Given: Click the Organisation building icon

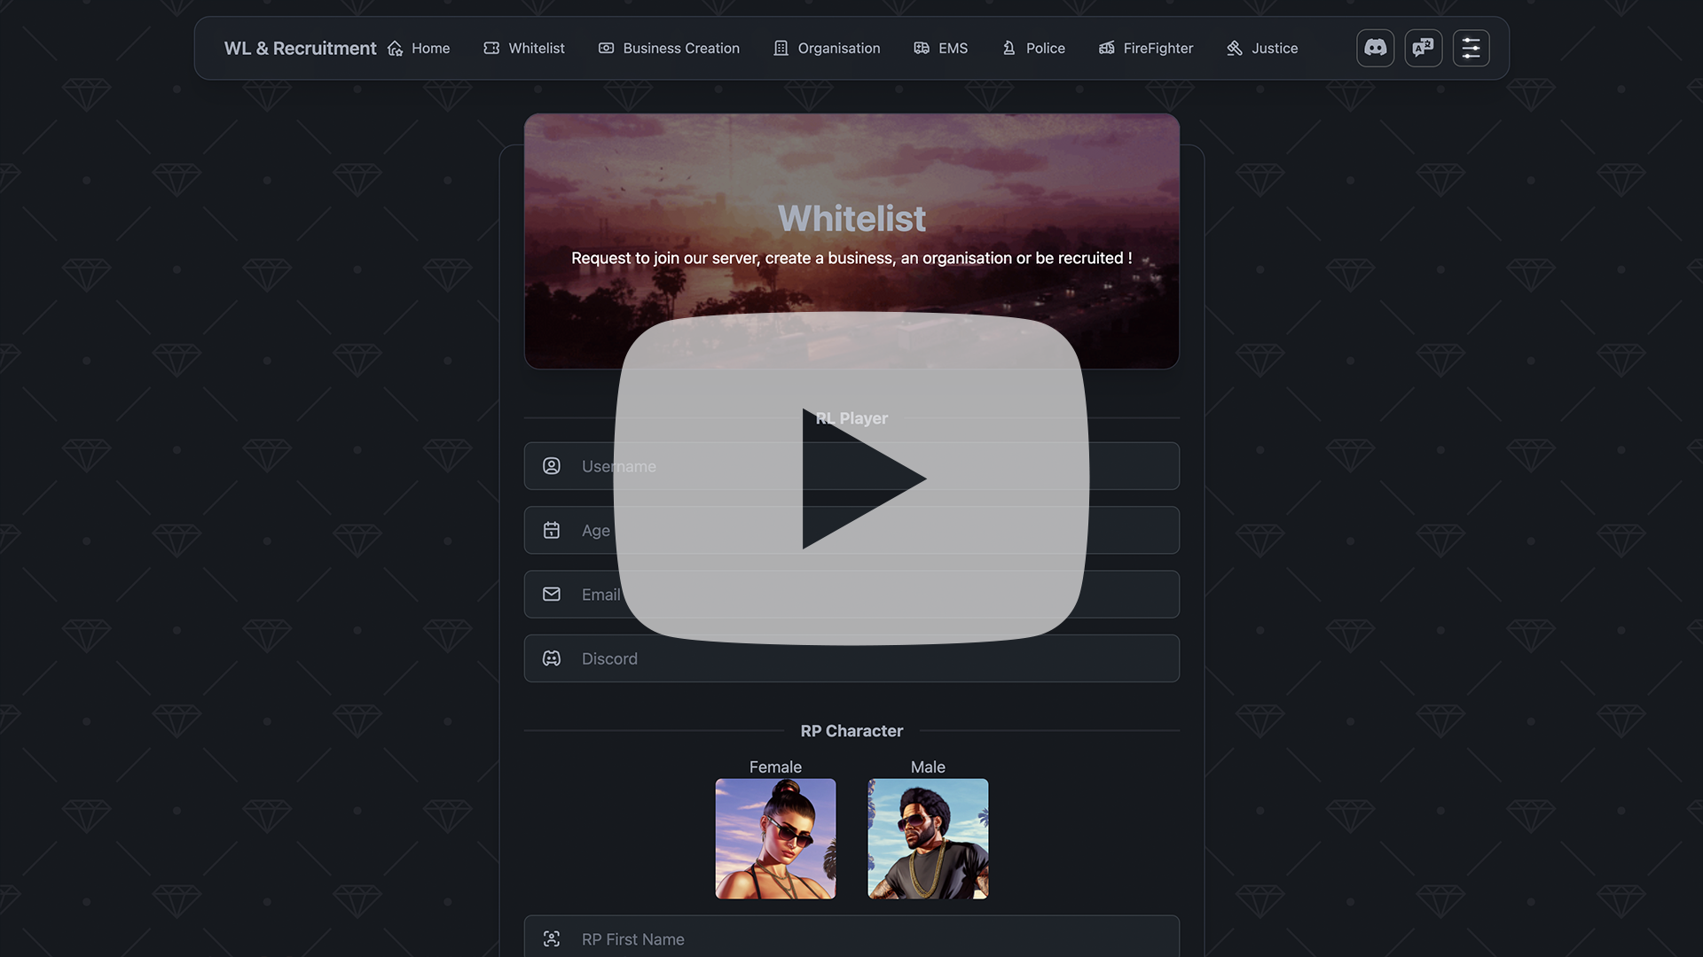Looking at the screenshot, I should [781, 48].
